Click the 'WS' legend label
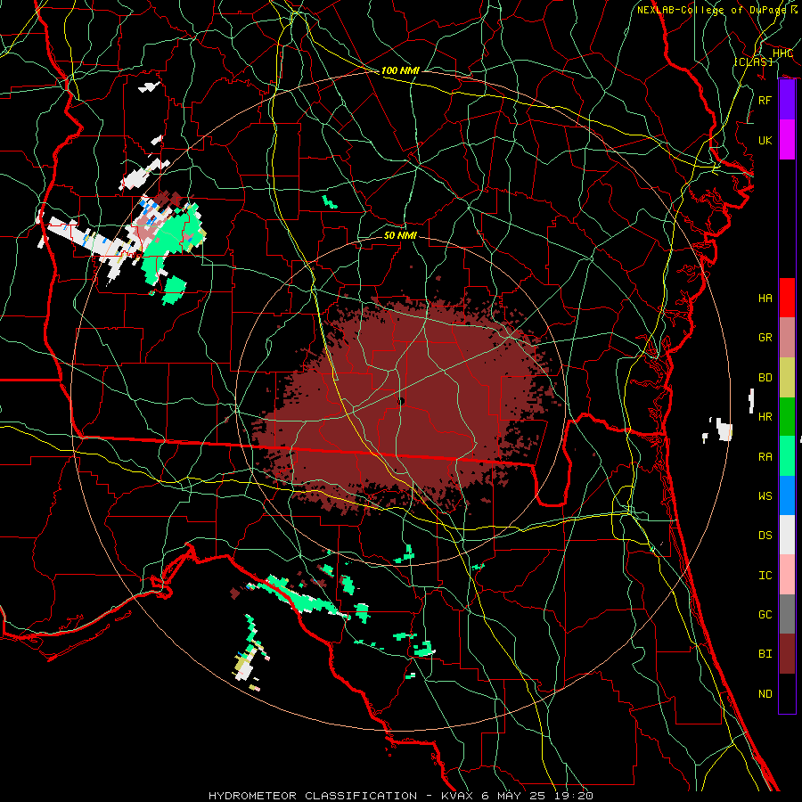The height and width of the screenshot is (802, 802). [x=765, y=496]
